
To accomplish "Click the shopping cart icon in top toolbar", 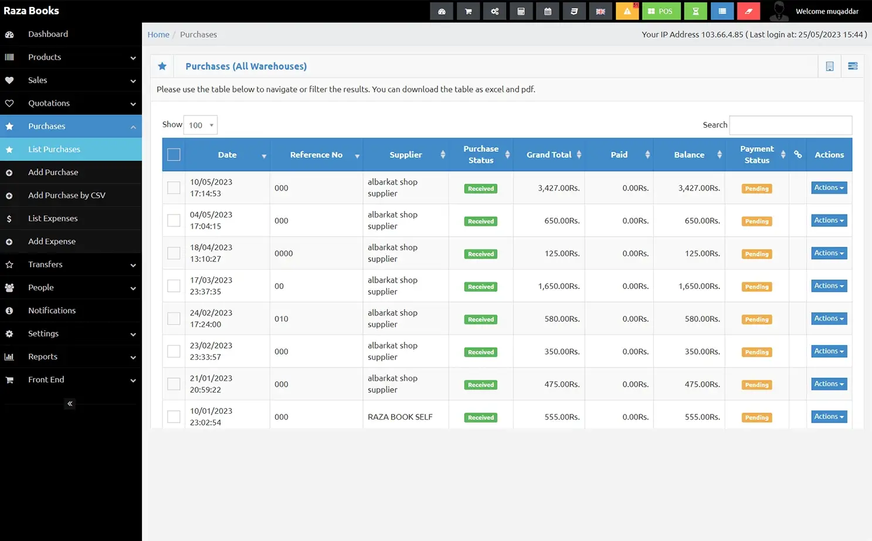I will (468, 11).
